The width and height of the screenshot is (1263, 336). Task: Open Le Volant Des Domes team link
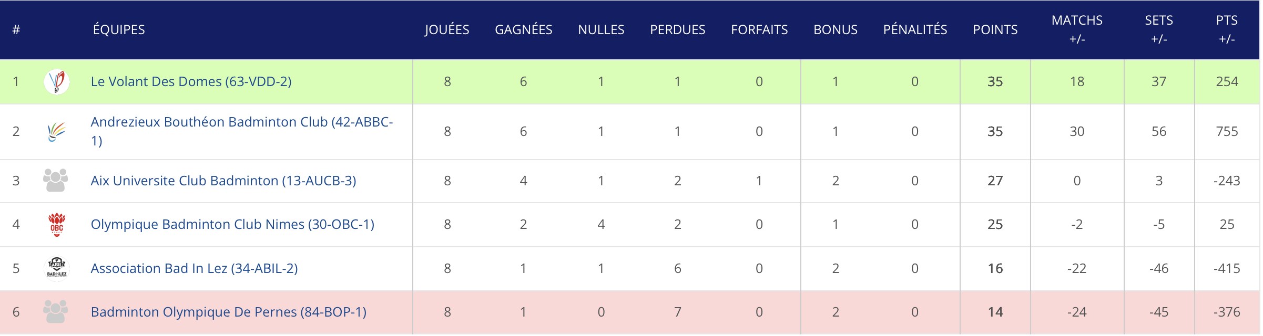(x=191, y=82)
